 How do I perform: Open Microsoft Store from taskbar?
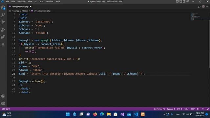(x=115, y=114)
